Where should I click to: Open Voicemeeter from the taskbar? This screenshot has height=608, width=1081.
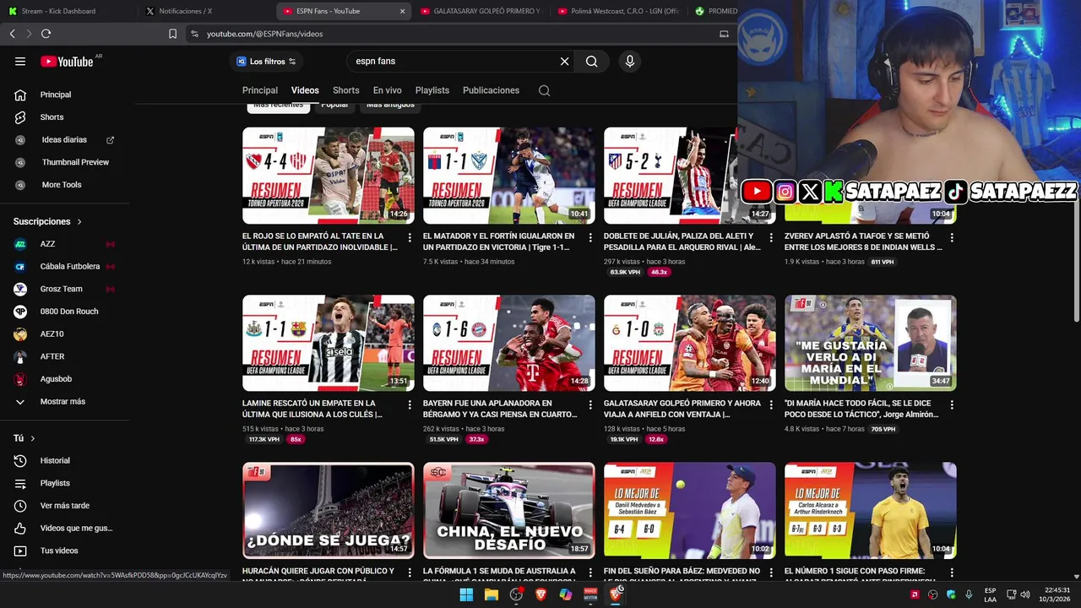[590, 594]
